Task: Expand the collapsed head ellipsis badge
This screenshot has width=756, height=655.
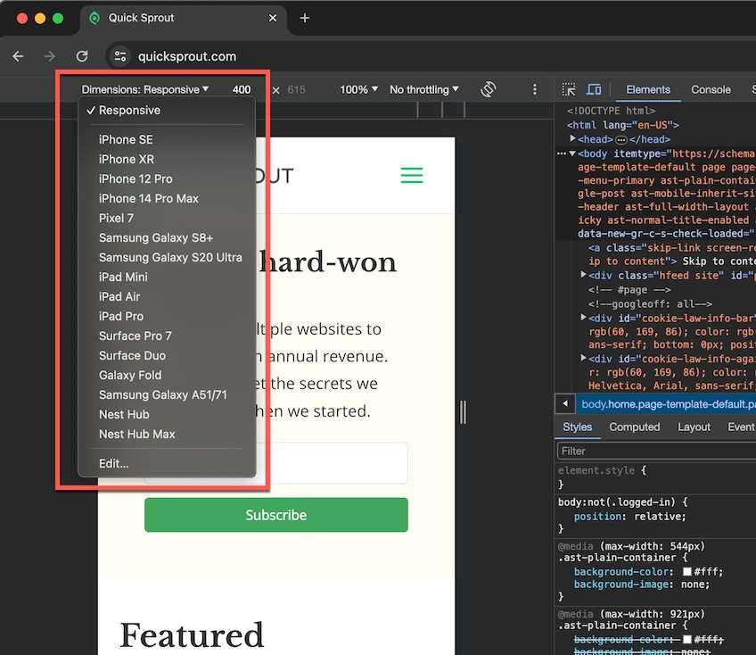Action: [621, 139]
